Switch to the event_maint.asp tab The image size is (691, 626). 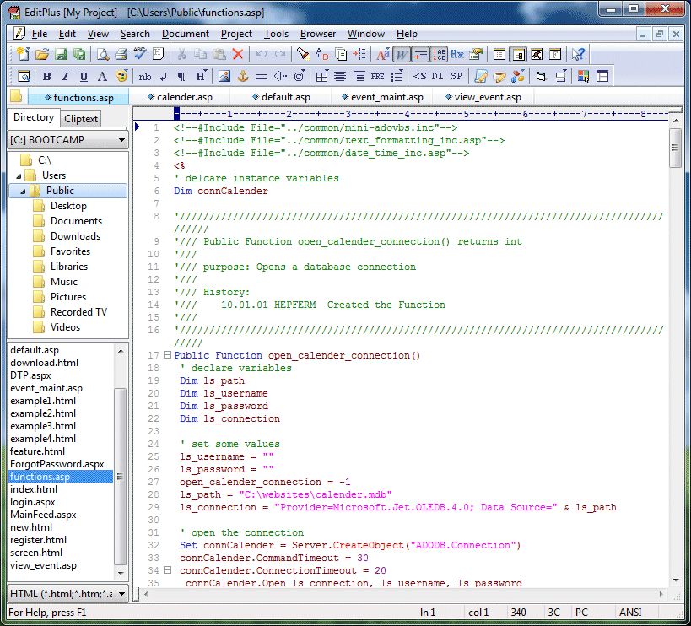pos(386,97)
